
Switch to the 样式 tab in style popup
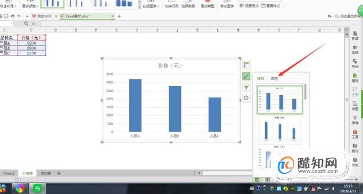tap(261, 78)
